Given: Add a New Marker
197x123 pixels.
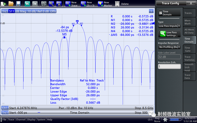Looking at the screenshot, I should (105, 4).
